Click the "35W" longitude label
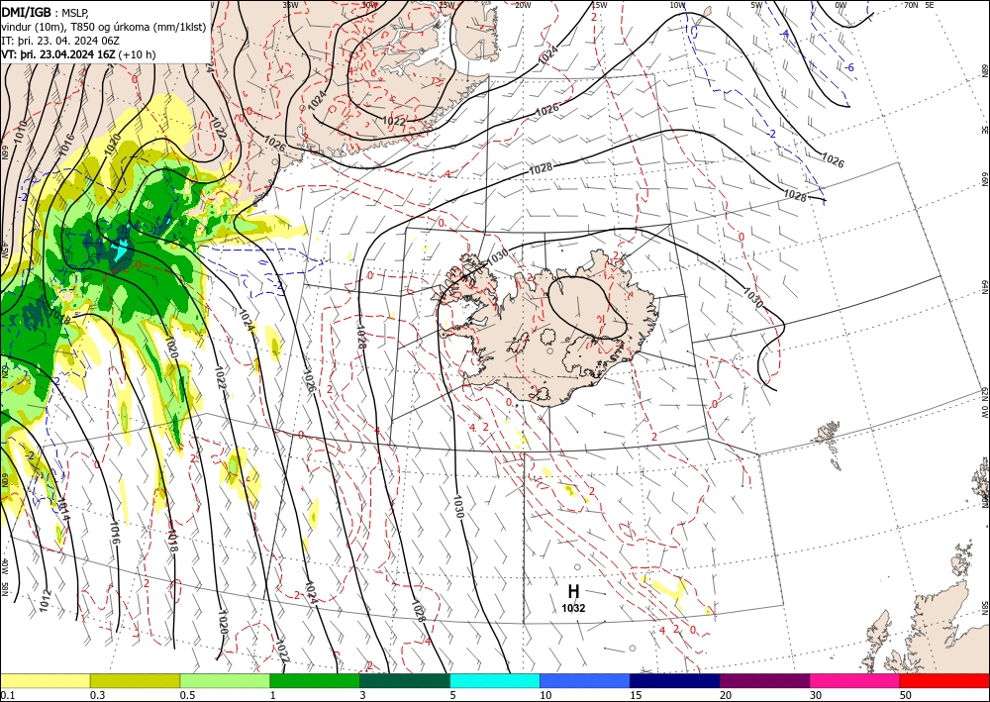990x702 pixels. pos(290,5)
